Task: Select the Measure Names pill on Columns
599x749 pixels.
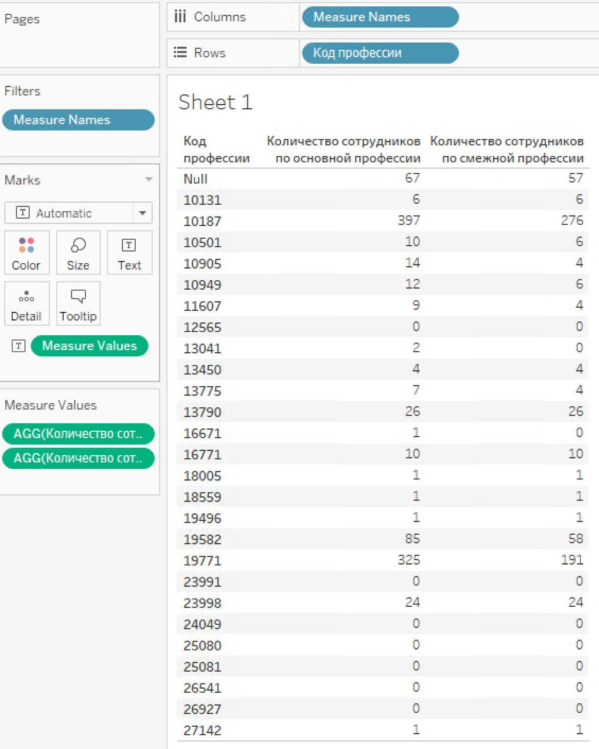Action: [380, 17]
